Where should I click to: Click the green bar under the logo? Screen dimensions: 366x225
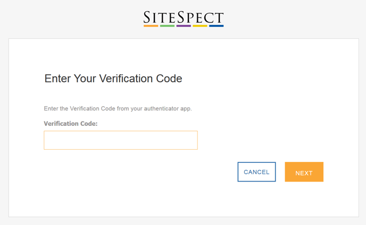(167, 25)
